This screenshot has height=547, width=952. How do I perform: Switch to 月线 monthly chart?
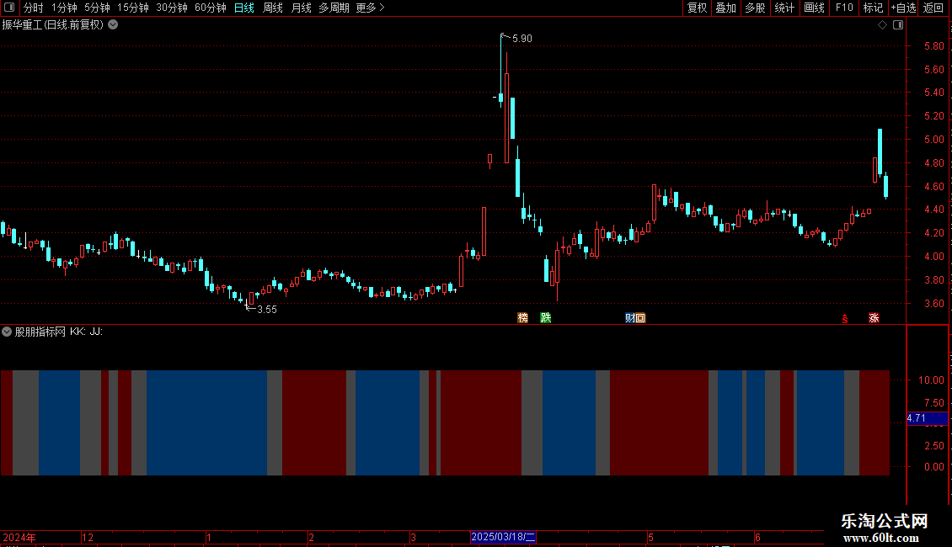(x=301, y=8)
